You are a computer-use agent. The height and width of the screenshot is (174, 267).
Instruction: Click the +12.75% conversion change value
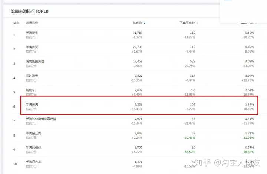tap(248, 80)
